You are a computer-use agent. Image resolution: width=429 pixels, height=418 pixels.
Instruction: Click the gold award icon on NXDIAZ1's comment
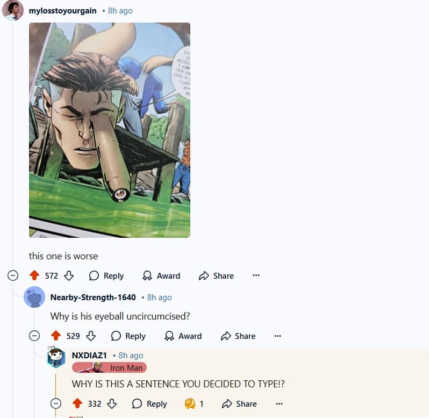[190, 403]
